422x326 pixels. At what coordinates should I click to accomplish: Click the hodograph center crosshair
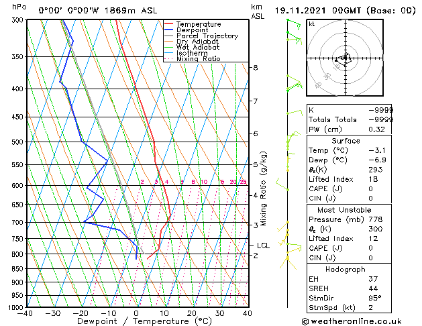[346, 58]
